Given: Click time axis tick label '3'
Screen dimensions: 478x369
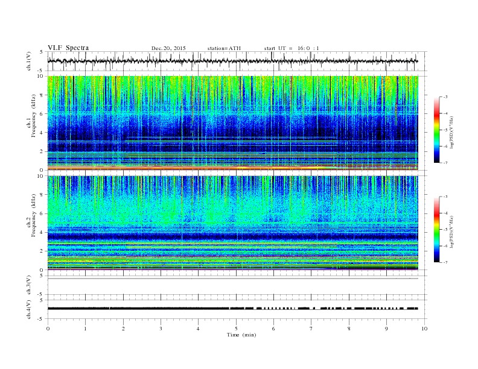Looking at the screenshot, I should [x=161, y=329].
